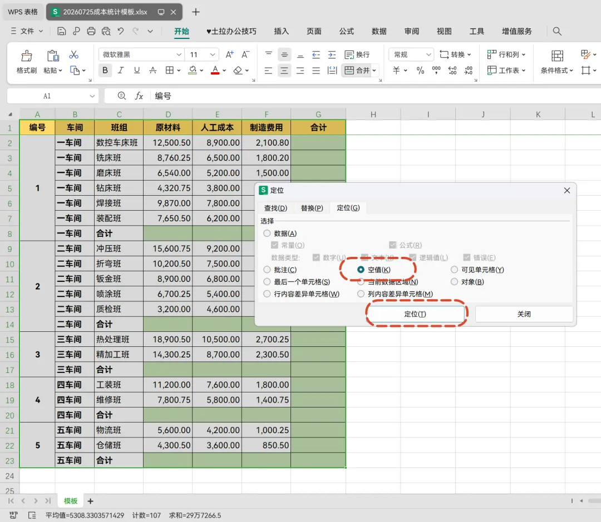Toggle Underline formatting

pos(137,71)
